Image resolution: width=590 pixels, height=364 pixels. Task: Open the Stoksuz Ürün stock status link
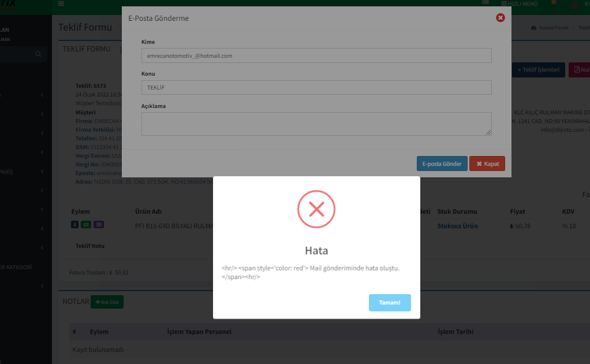(457, 226)
